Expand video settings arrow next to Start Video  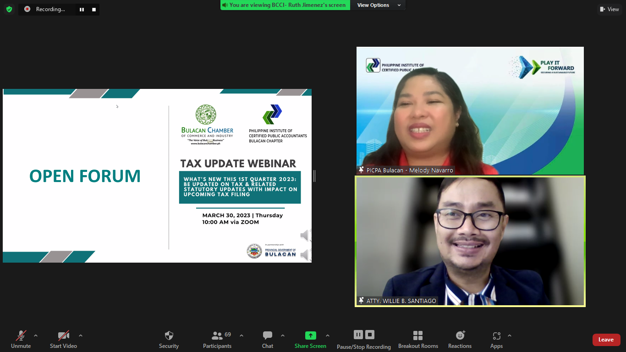point(81,335)
